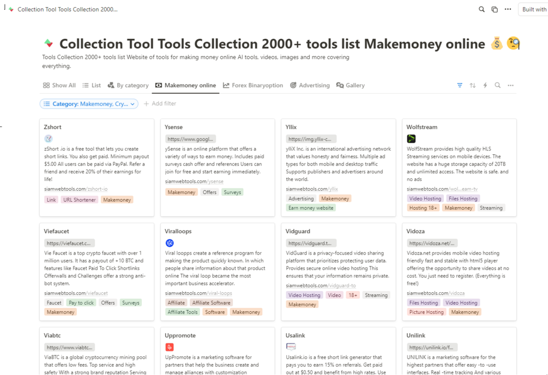548x375 pixels.
Task: Open the siamwebtools.com/viefaucet link
Action: [76, 293]
